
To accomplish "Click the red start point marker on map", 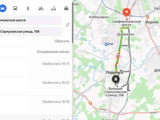I will tap(126, 12).
